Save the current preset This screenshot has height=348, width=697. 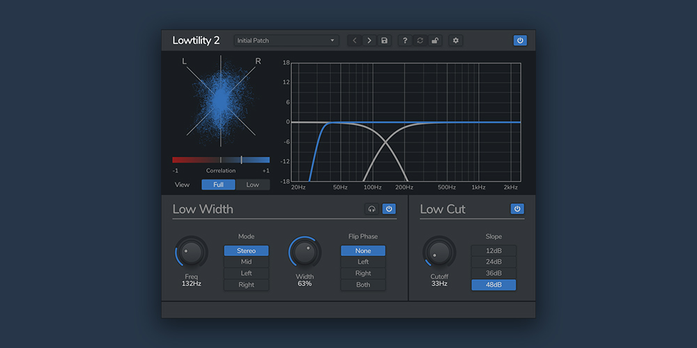pos(384,40)
